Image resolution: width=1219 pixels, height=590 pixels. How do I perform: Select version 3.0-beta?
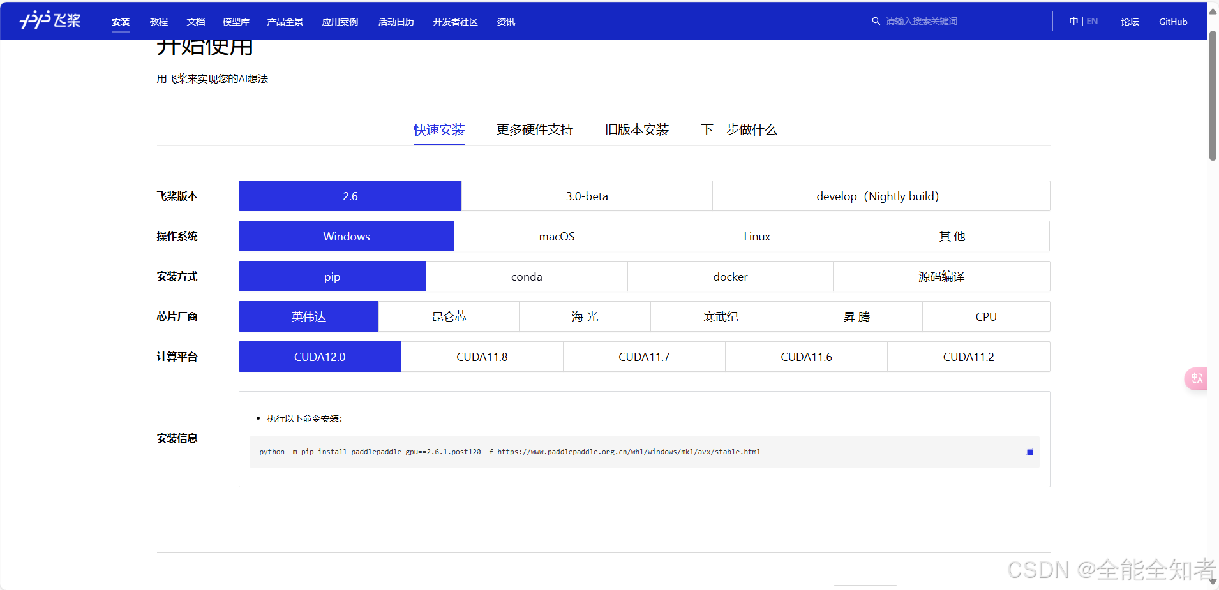tap(587, 196)
